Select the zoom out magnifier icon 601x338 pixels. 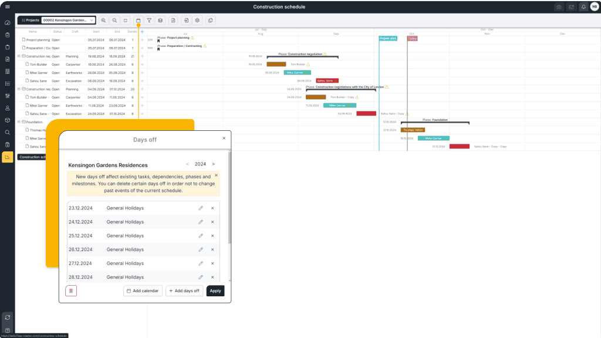[x=115, y=20]
